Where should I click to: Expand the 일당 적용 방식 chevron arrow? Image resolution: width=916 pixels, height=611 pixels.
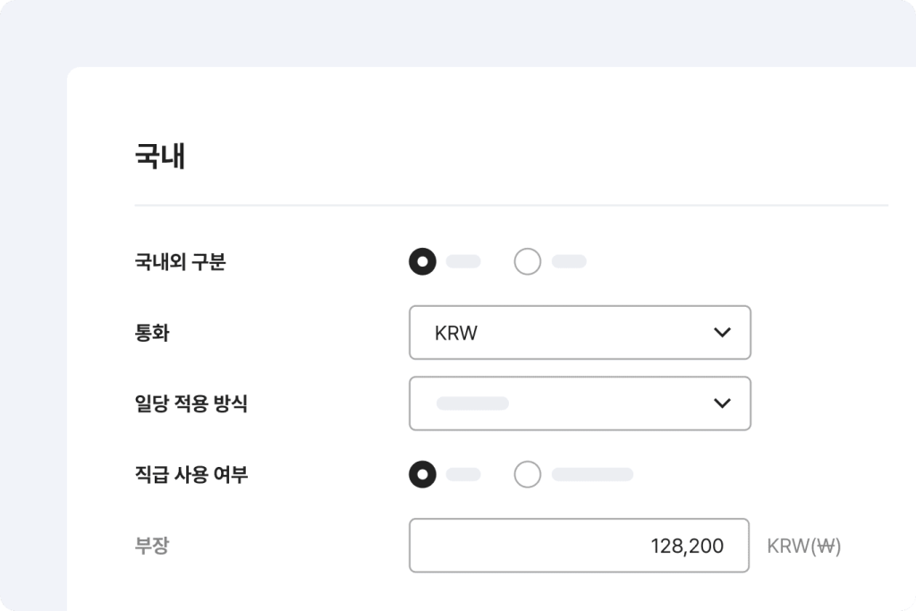(722, 403)
